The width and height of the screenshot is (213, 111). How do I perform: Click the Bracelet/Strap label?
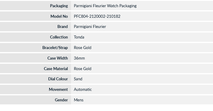pos(55,48)
